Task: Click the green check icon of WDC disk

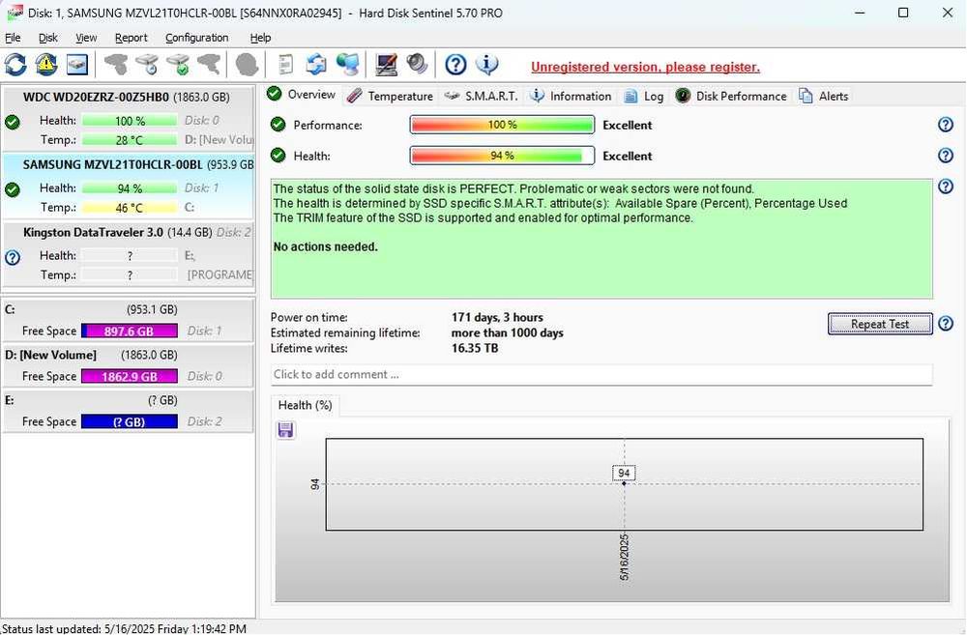Action: [x=13, y=122]
